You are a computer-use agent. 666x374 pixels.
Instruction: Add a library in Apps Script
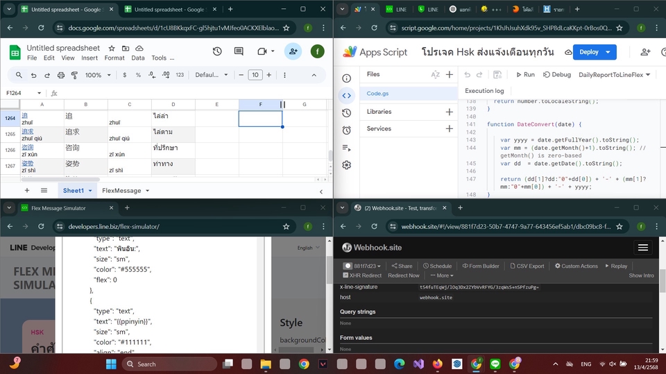[450, 112]
